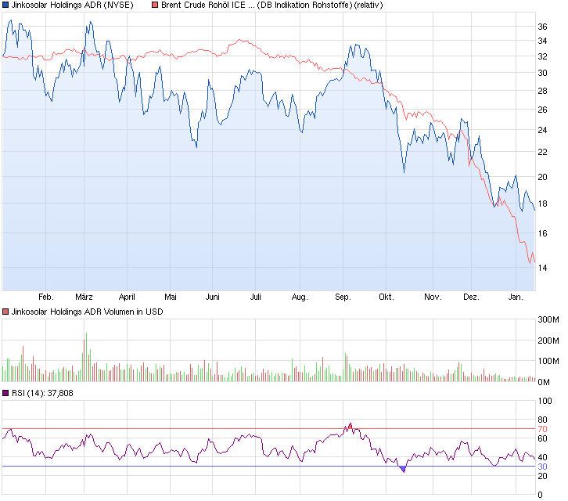Click the tallest green volume bar in March
Screen dimensions: 568x501
pyautogui.click(x=86, y=357)
